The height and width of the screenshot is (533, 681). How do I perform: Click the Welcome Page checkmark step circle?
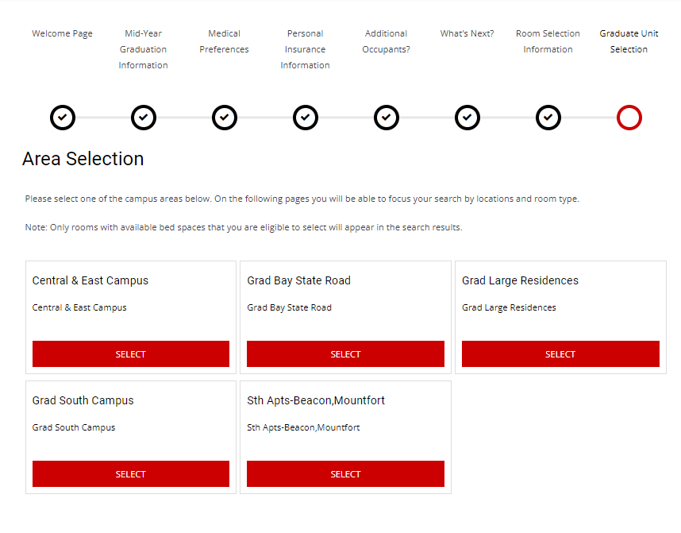[x=63, y=118]
